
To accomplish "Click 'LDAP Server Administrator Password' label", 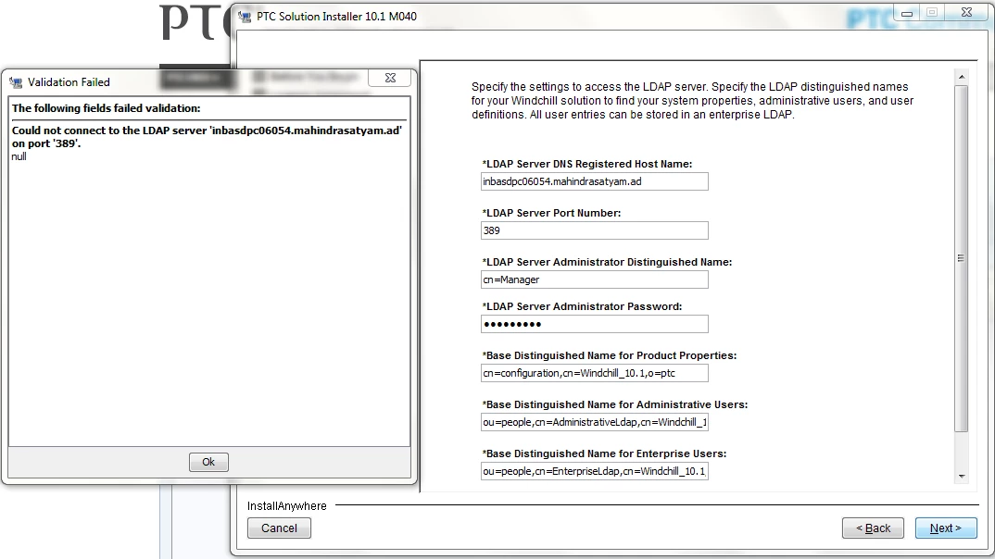I will [x=582, y=306].
